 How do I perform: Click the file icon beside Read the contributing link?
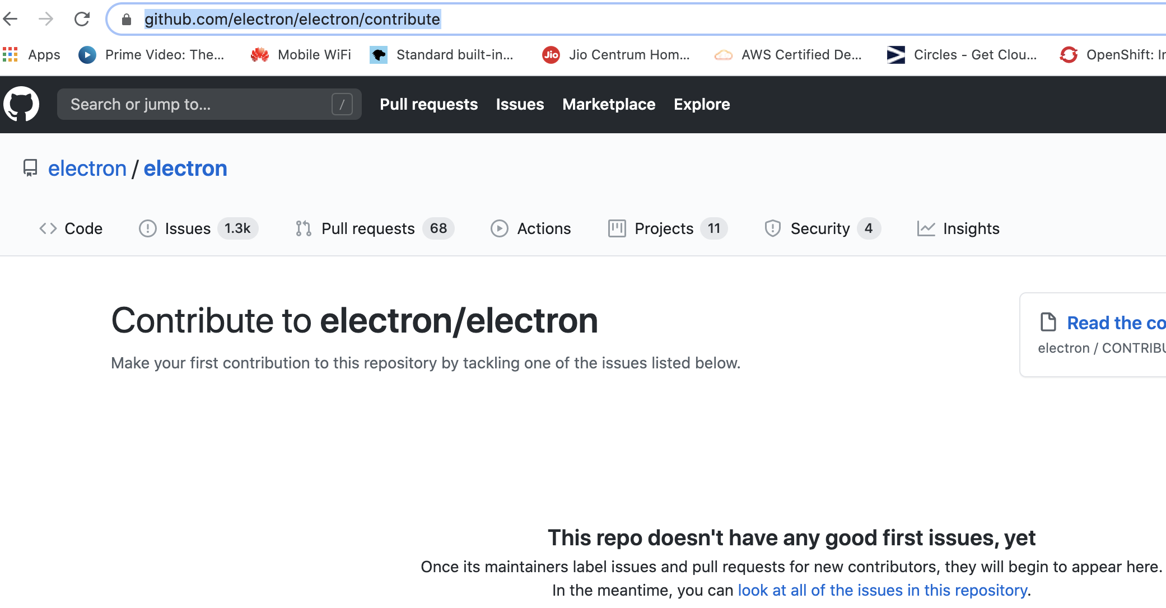1048,322
